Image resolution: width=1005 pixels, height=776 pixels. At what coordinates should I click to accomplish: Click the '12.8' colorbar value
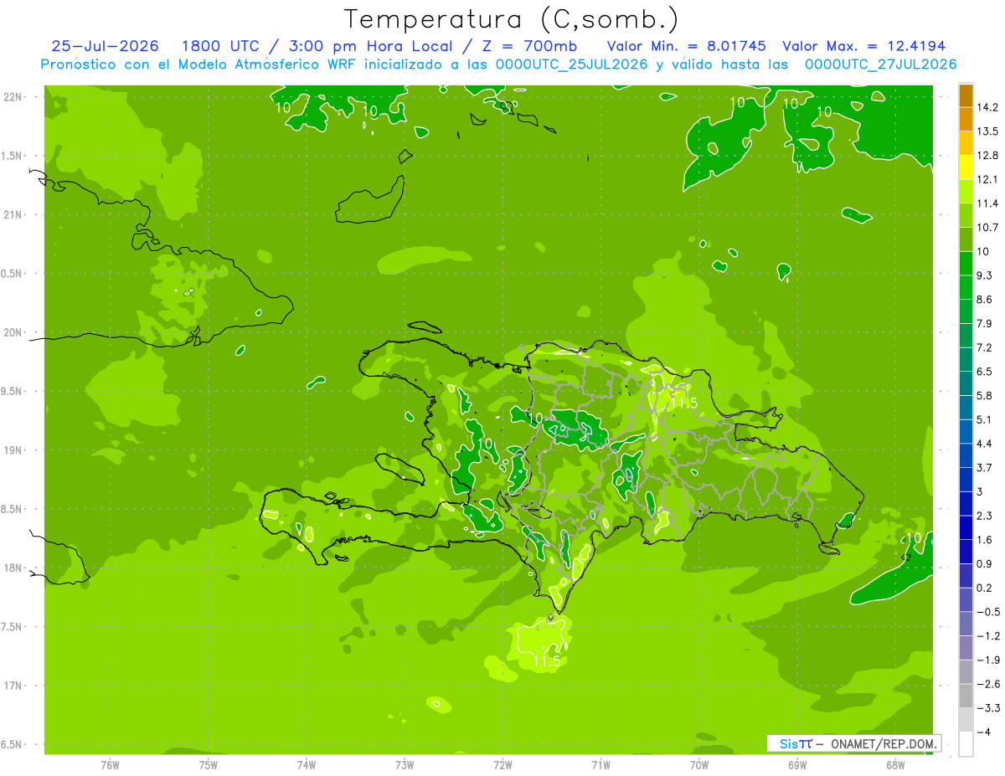point(988,156)
